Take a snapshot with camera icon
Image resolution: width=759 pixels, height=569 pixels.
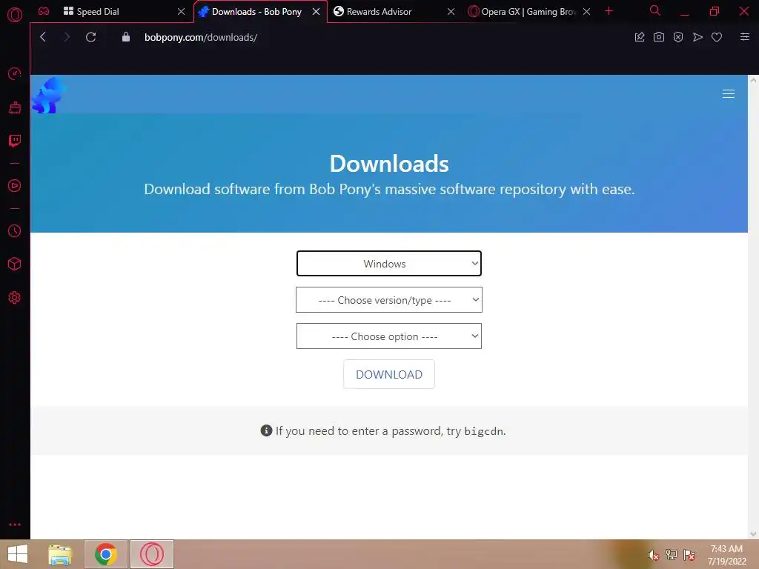point(659,37)
